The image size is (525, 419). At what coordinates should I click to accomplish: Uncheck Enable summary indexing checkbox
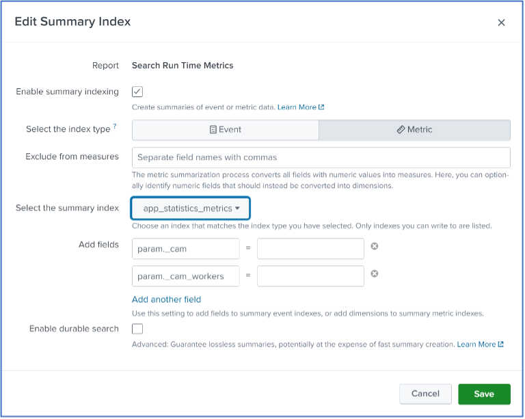(137, 92)
